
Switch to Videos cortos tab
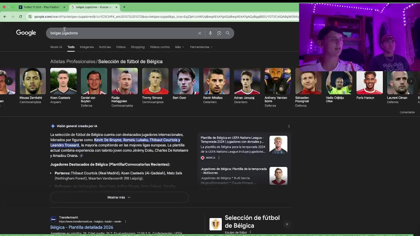(x=160, y=47)
